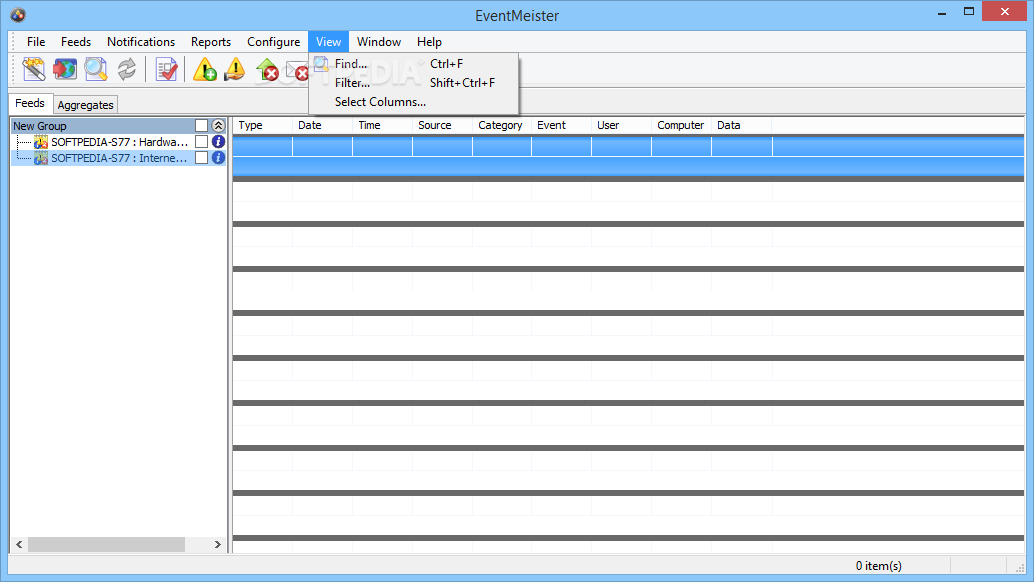Open the Configure menu
This screenshot has height=582, width=1034.
pyautogui.click(x=273, y=42)
